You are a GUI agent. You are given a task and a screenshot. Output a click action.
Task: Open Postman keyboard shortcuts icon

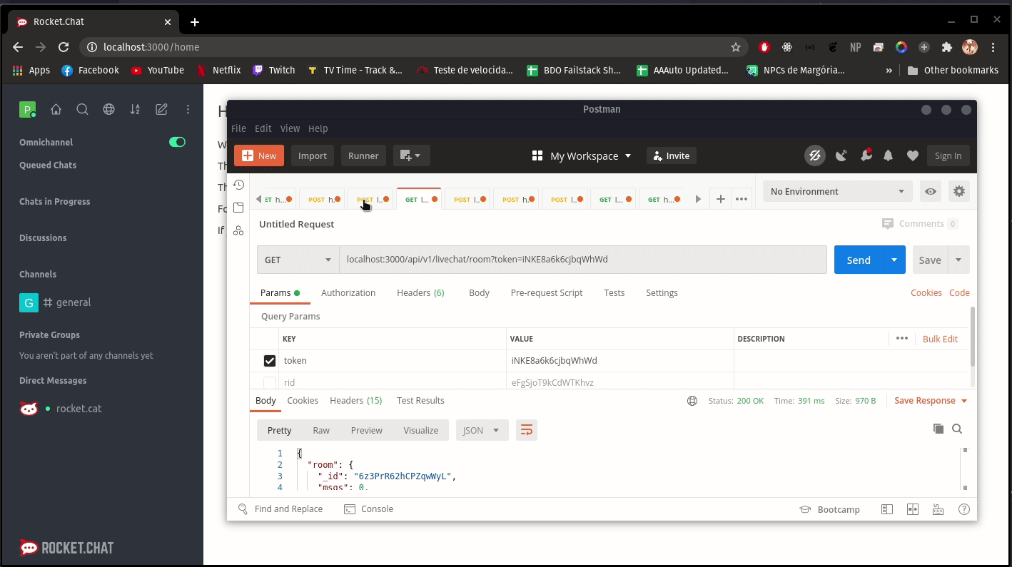click(938, 509)
